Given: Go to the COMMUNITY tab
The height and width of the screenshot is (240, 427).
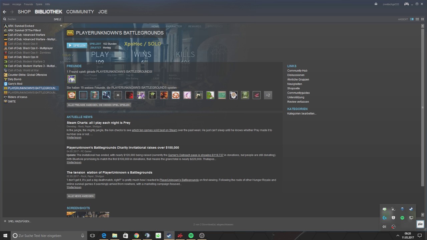Looking at the screenshot, I should [80, 12].
